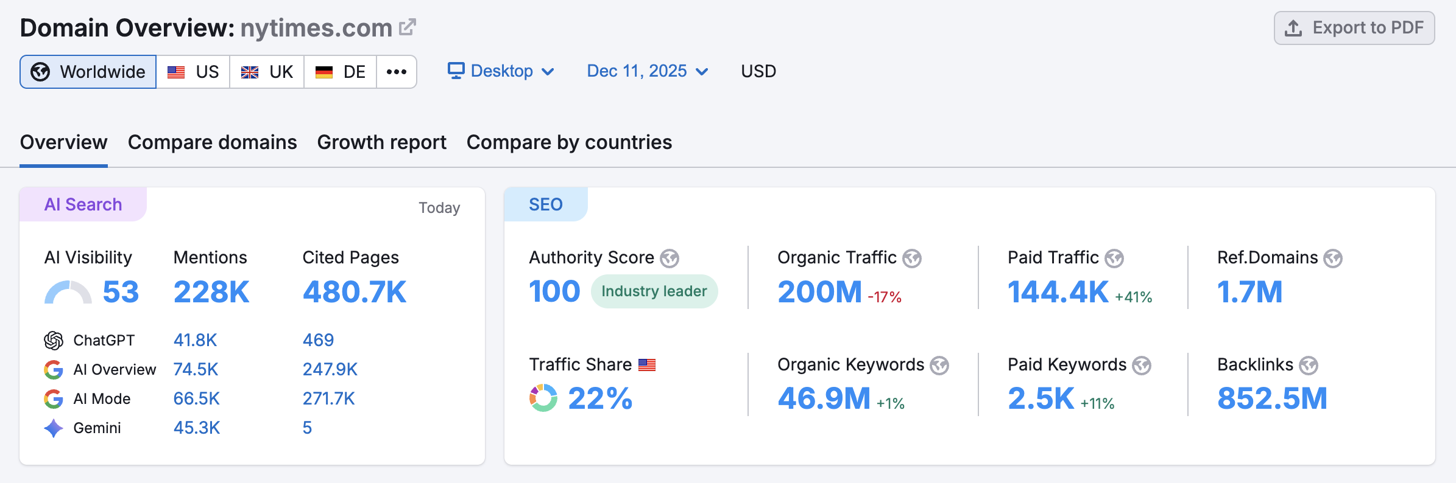The image size is (1456, 483).
Task: Open the Dec 11, 2025 date picker
Action: point(648,71)
